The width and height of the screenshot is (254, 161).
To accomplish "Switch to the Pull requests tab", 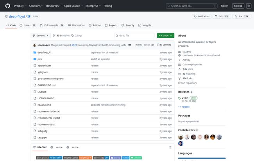I will point(52,25).
